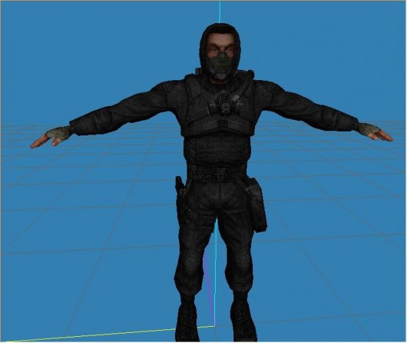This screenshot has height=343, width=407.
Task: Select the respirator canister on the chest
Action: tap(225, 103)
